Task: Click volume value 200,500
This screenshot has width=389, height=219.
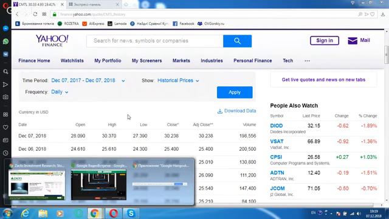Action: 247,149
